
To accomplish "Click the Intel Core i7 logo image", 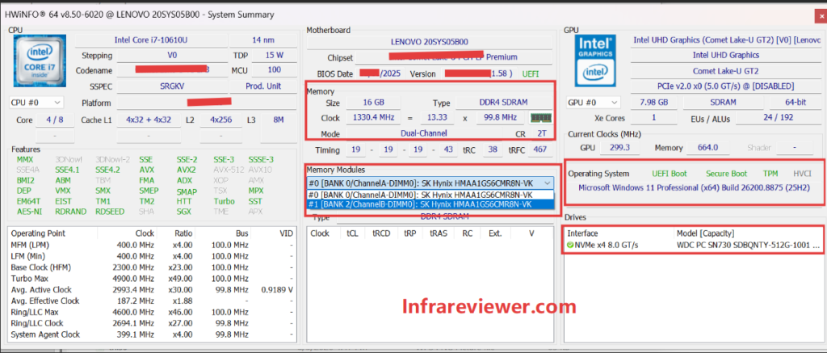I will [x=40, y=61].
